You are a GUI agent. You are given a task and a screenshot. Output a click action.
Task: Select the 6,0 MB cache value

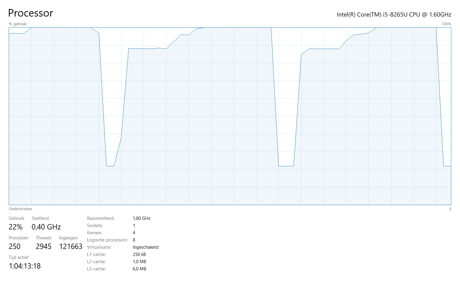pyautogui.click(x=140, y=269)
